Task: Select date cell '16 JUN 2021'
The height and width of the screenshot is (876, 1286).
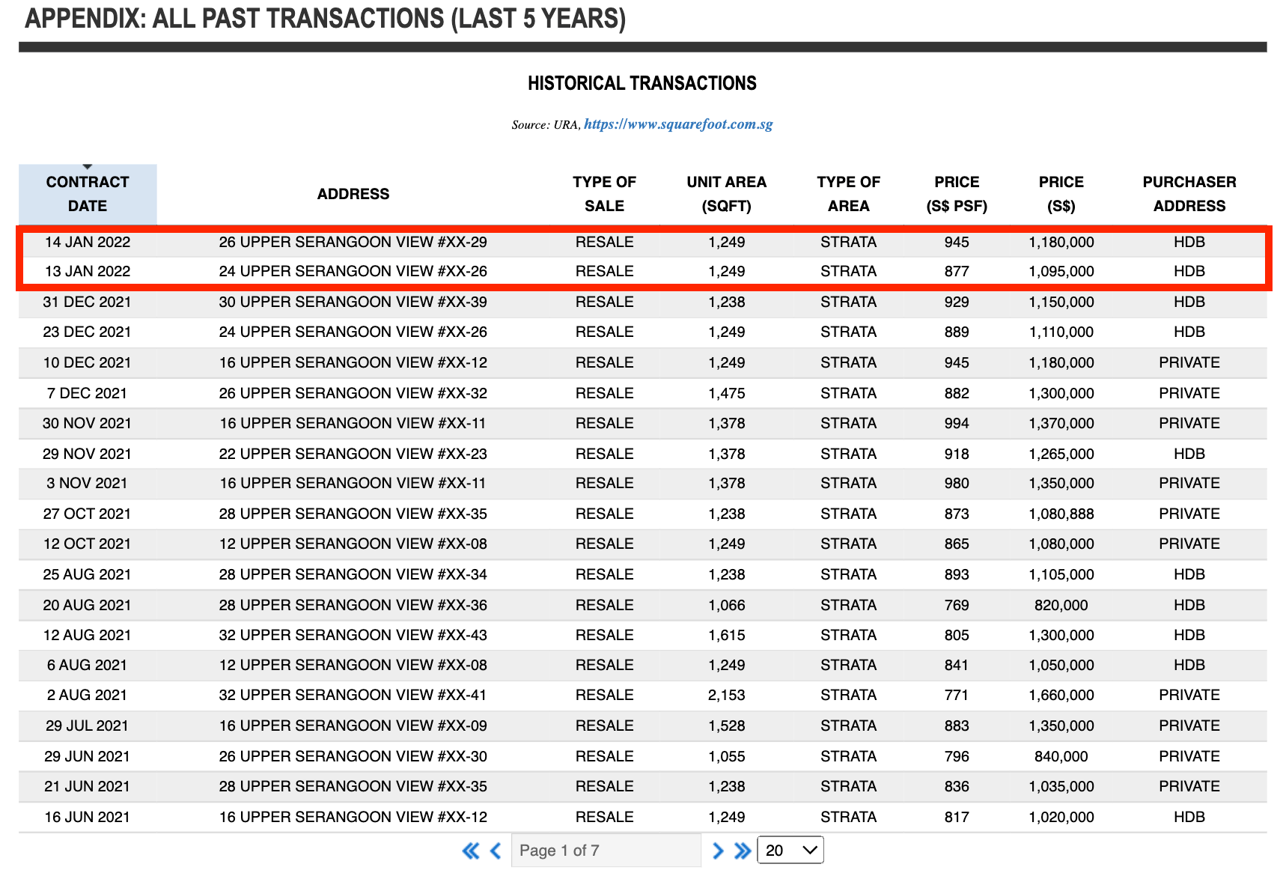Action: coord(88,817)
